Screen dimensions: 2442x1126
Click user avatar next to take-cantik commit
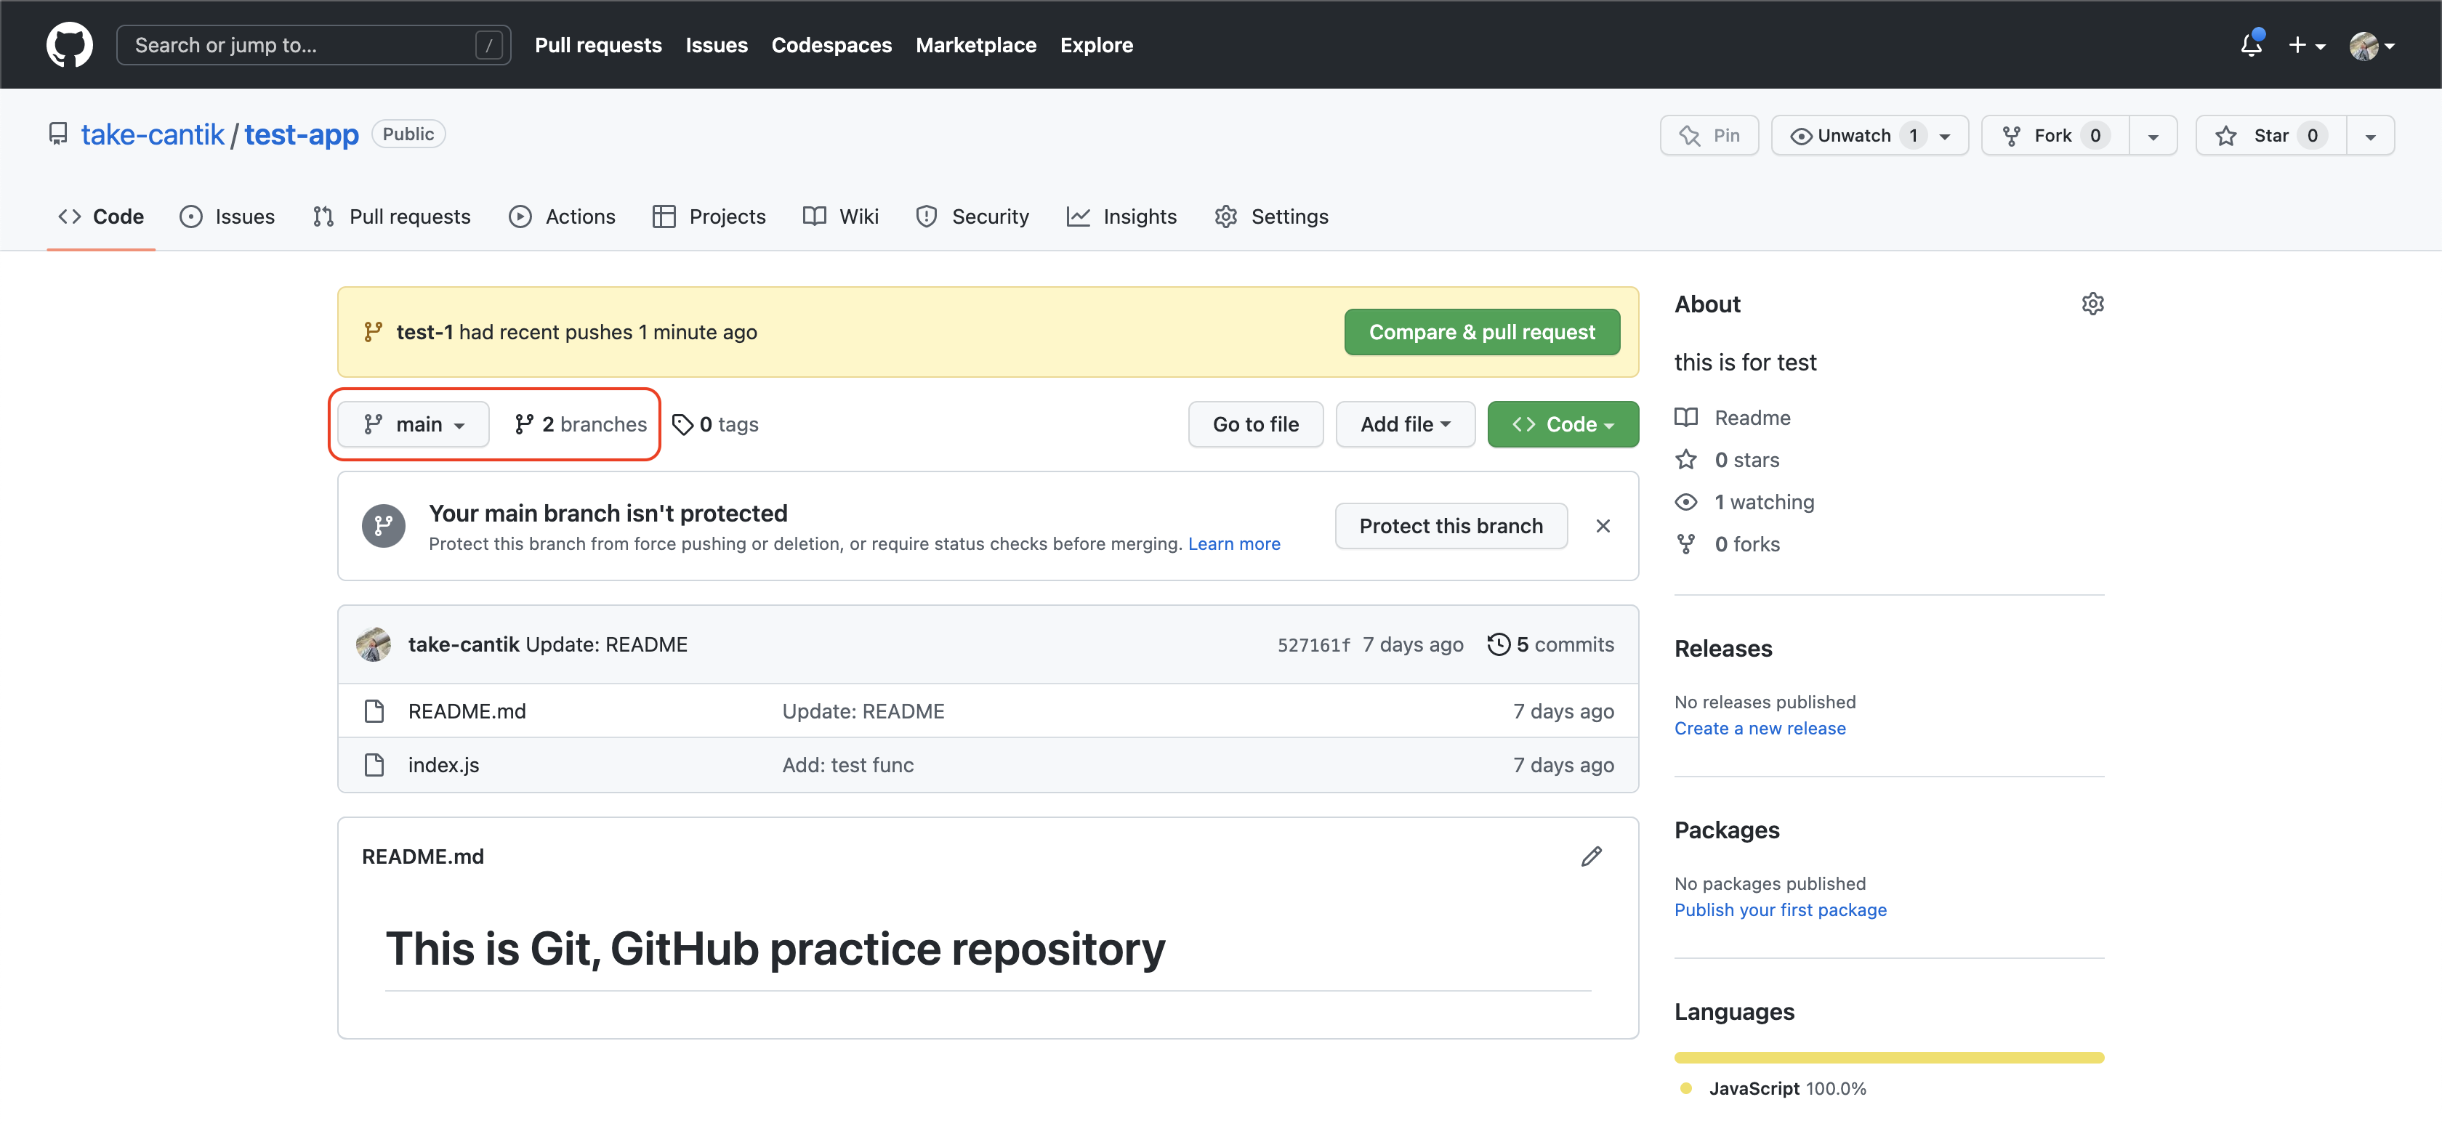click(x=374, y=644)
